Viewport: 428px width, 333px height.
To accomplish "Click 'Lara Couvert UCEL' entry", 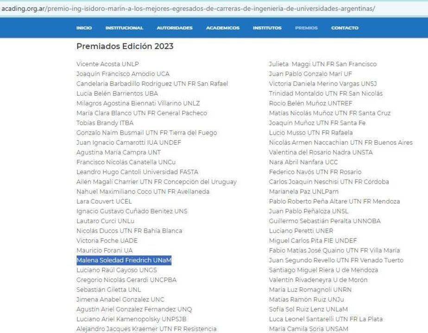I will [104, 201].
